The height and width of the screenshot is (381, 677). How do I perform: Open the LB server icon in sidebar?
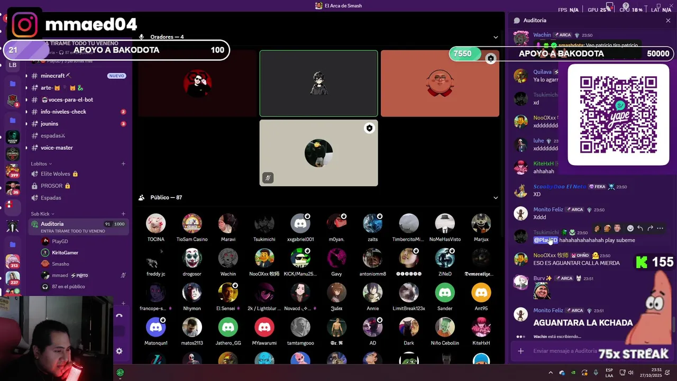13,65
